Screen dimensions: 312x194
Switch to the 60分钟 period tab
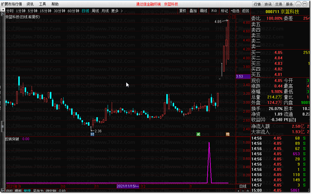tap(73, 11)
